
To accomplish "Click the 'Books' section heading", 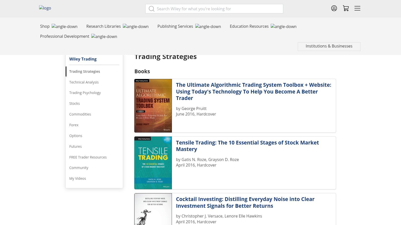I will point(142,71).
